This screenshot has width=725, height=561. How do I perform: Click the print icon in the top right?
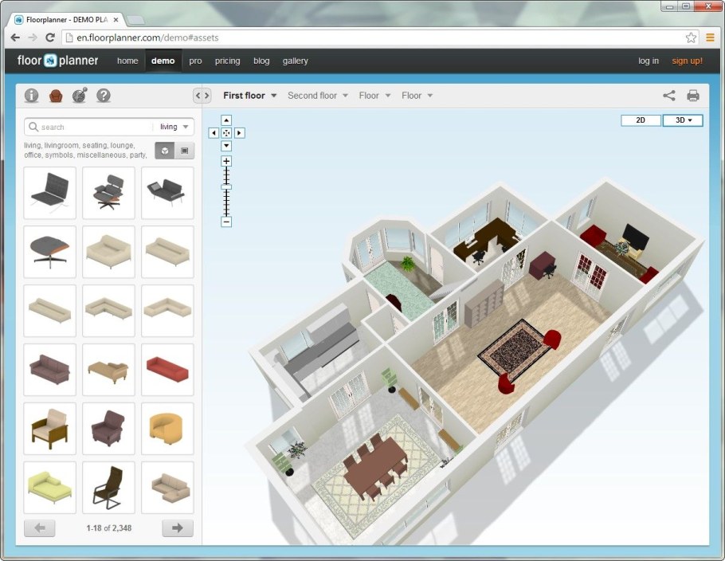click(x=692, y=95)
